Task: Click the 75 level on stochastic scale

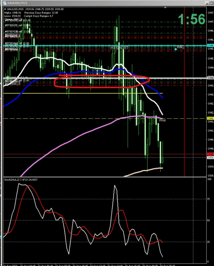Action: [209, 199]
